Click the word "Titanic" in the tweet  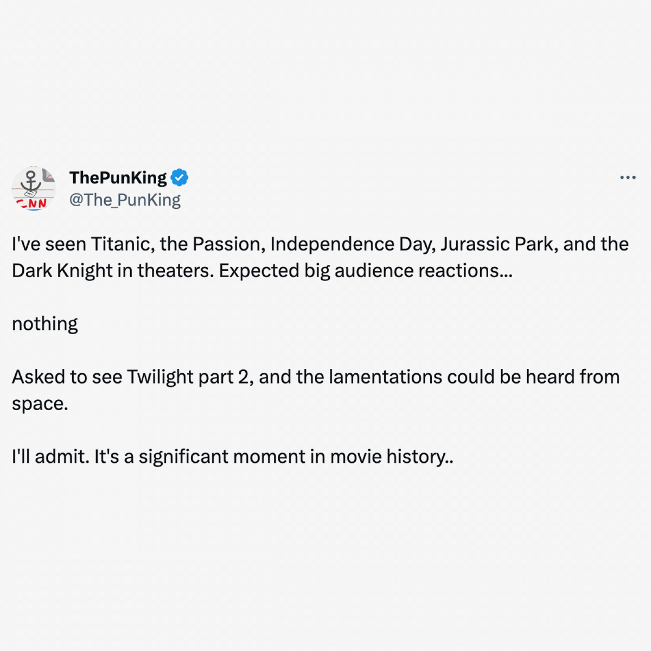(x=122, y=244)
